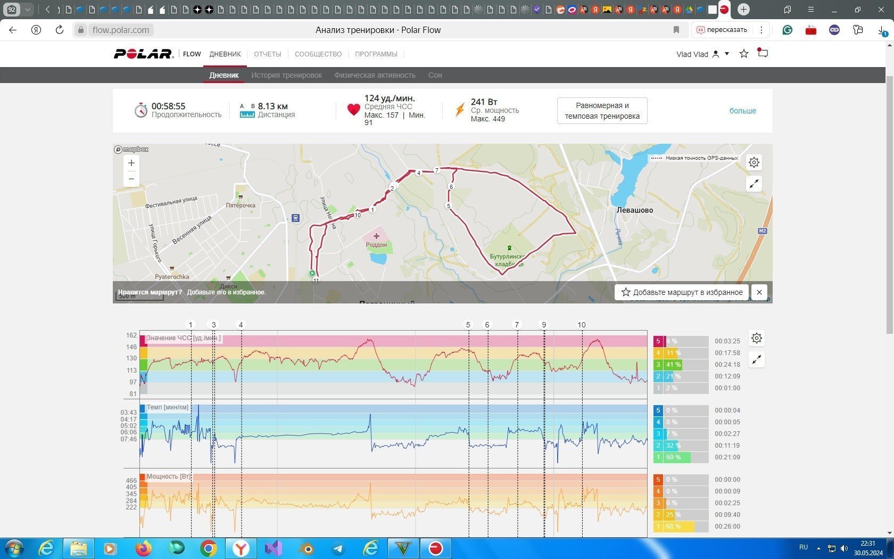
Task: Select lap marker 4 above the chart
Action: click(241, 325)
